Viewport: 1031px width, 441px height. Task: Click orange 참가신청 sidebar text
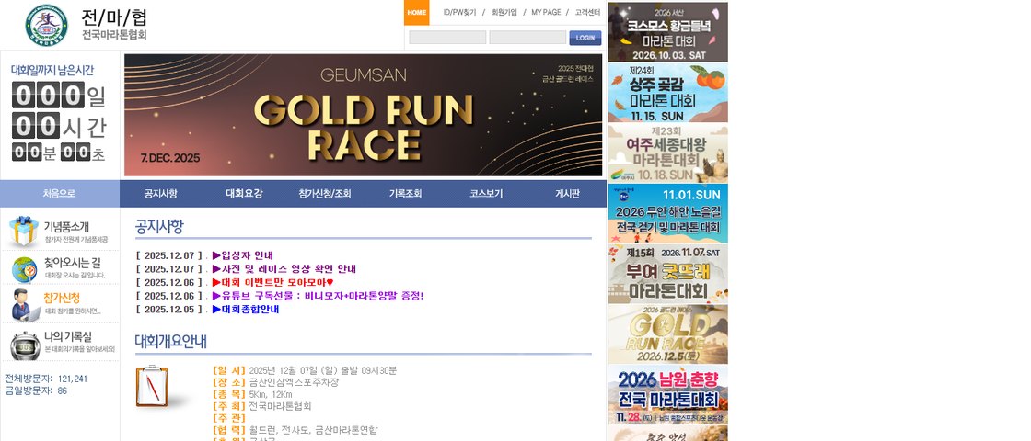tap(62, 298)
